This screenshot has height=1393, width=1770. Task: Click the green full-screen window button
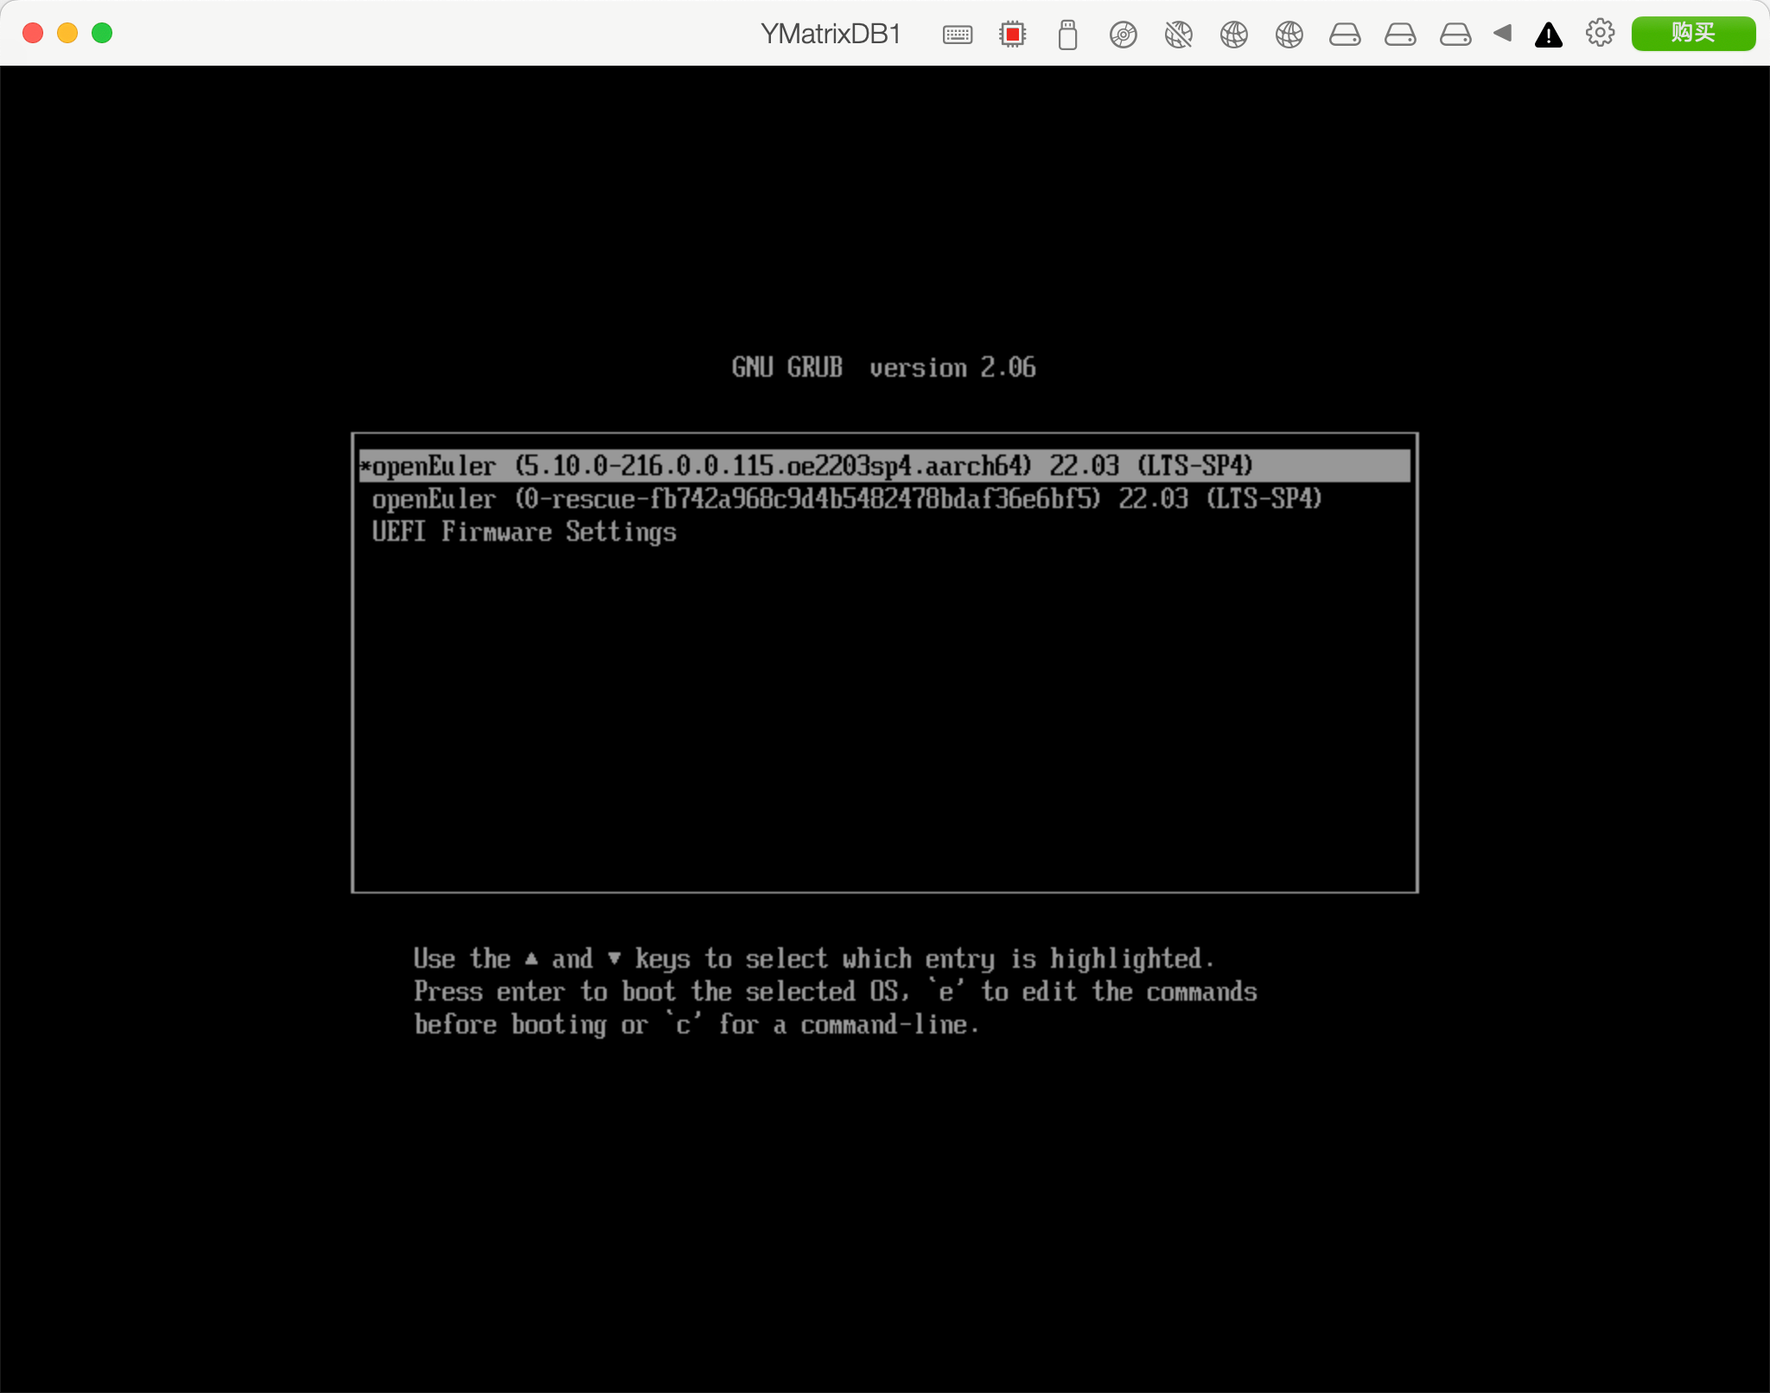pos(102,33)
